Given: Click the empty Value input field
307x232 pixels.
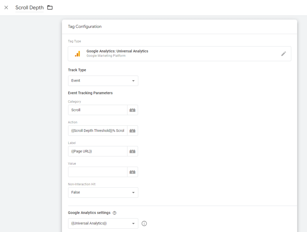Looking at the screenshot, I should pos(97,172).
